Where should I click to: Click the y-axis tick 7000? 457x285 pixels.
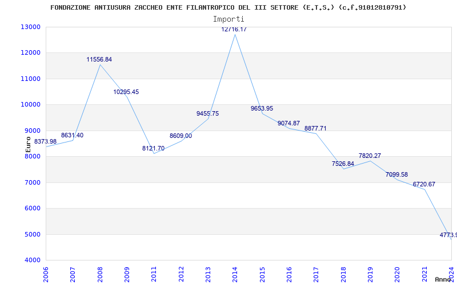(x=32, y=182)
